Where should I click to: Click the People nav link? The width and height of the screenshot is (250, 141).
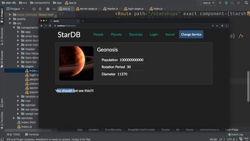click(98, 34)
